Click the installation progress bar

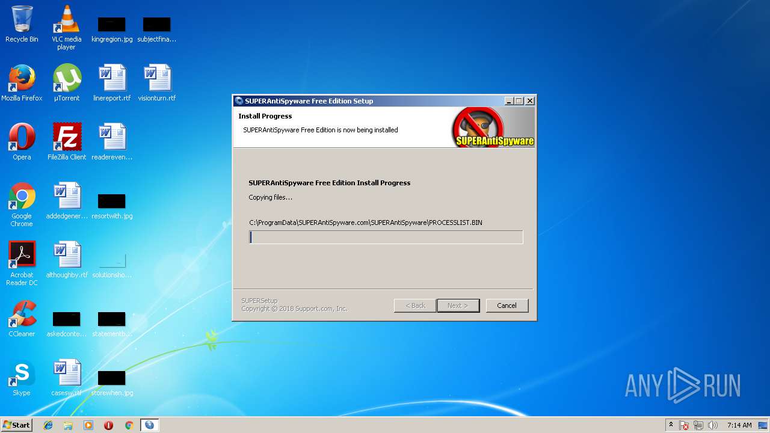386,237
